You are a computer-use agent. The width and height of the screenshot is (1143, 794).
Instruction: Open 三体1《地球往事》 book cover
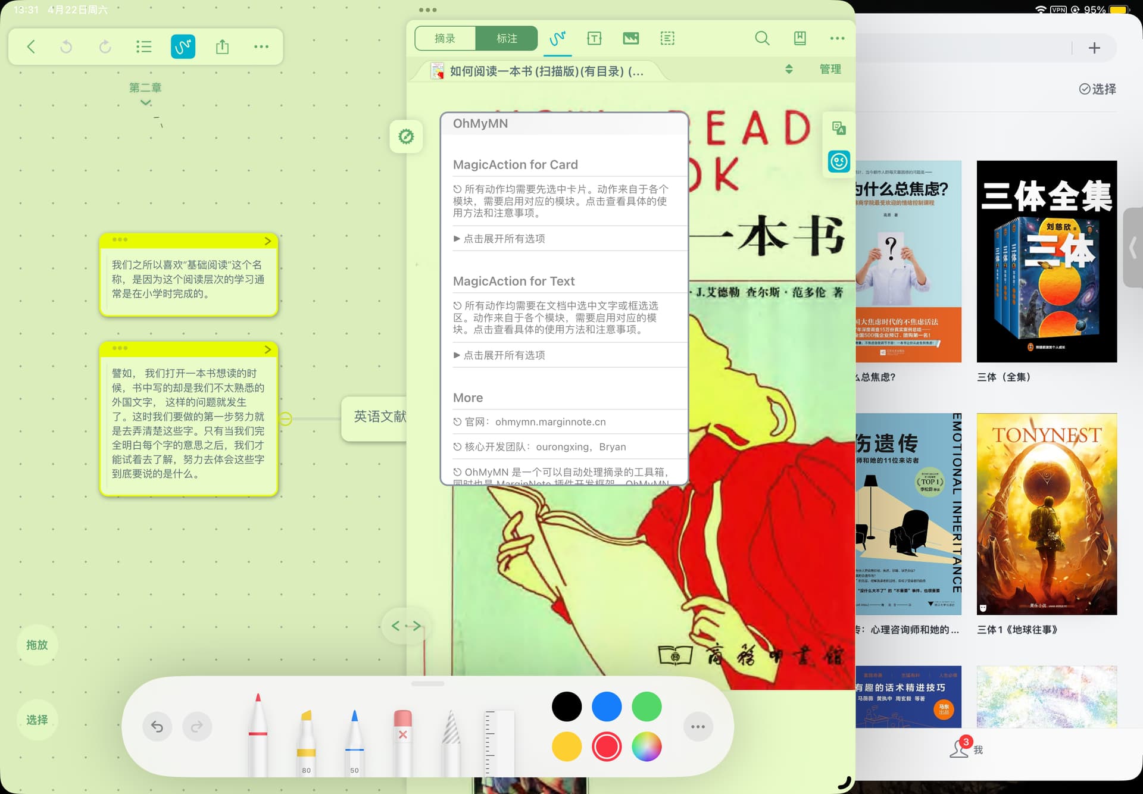pos(1047,514)
